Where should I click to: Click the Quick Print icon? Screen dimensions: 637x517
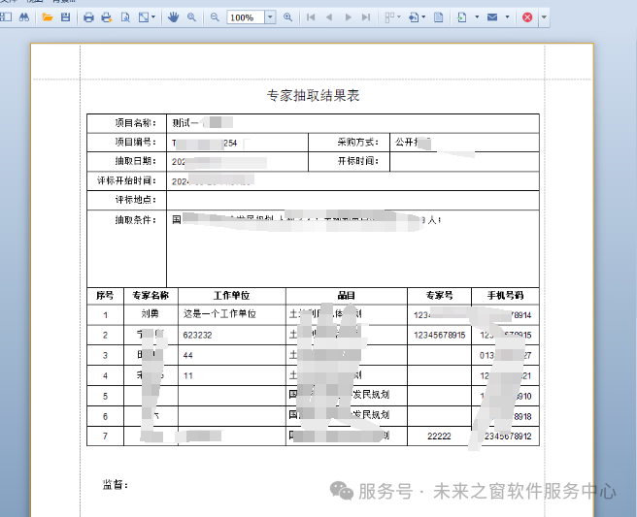click(107, 17)
